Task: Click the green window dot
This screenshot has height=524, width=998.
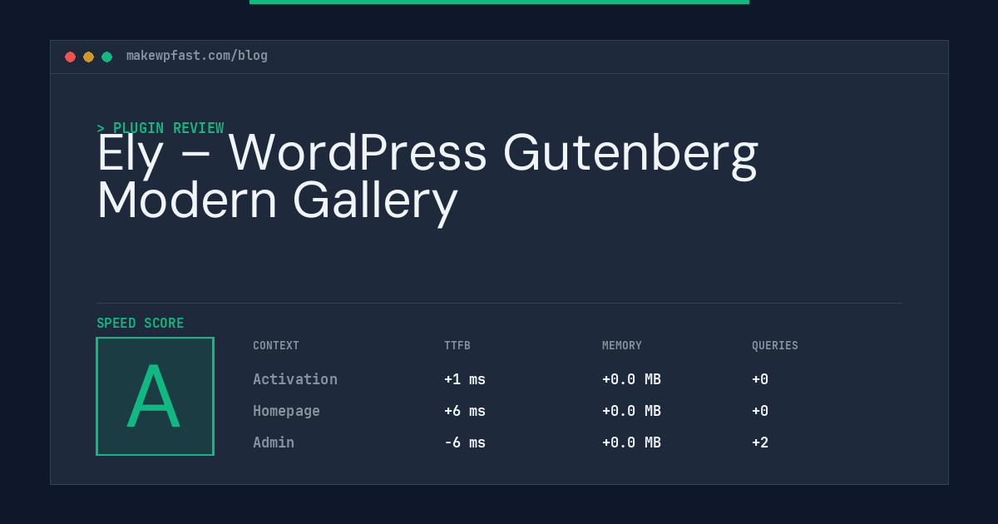Action: point(106,57)
